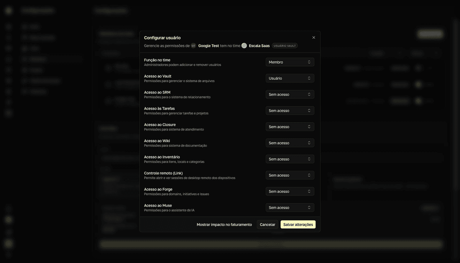Click the Acesso às Tarefas label
The height and width of the screenshot is (263, 460).
(159, 108)
